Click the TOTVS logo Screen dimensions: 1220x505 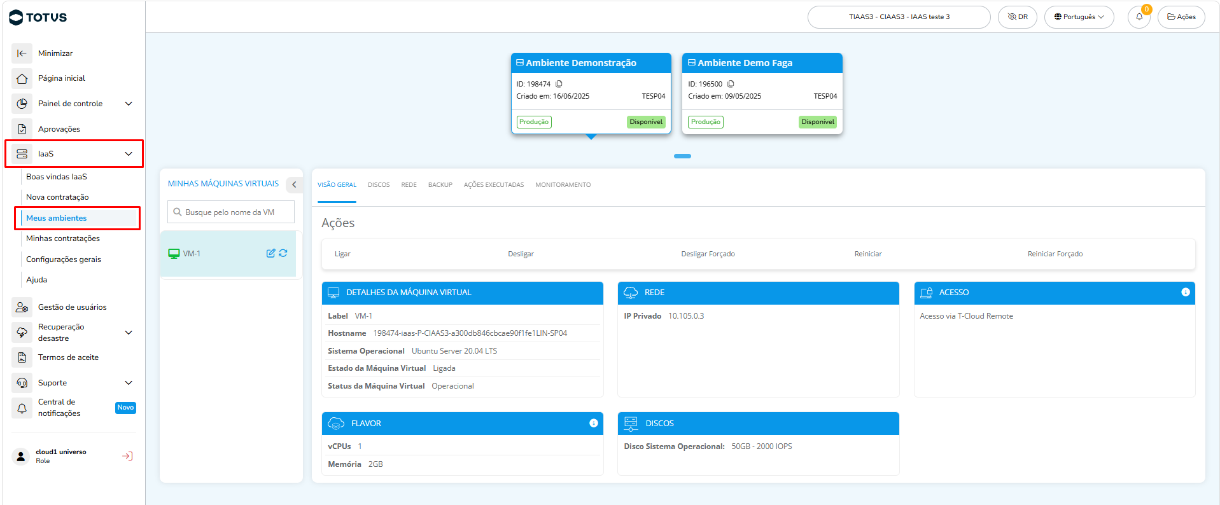click(38, 17)
